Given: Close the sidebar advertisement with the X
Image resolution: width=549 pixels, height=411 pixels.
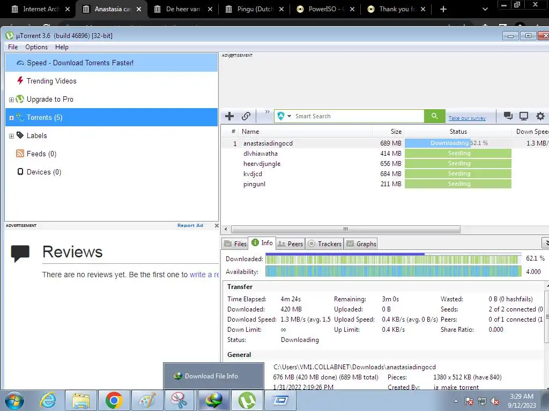Looking at the screenshot, I should coord(217,225).
